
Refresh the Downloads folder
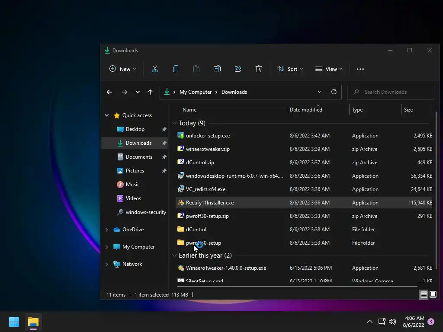click(334, 92)
